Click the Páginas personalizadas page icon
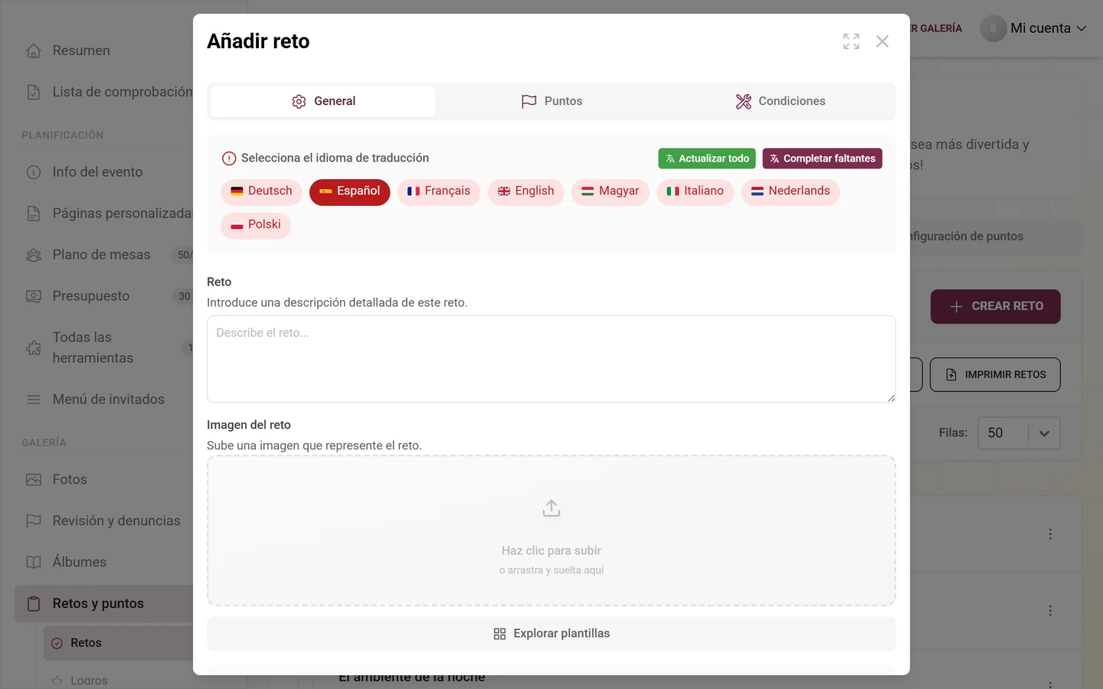1103x689 pixels. (34, 214)
